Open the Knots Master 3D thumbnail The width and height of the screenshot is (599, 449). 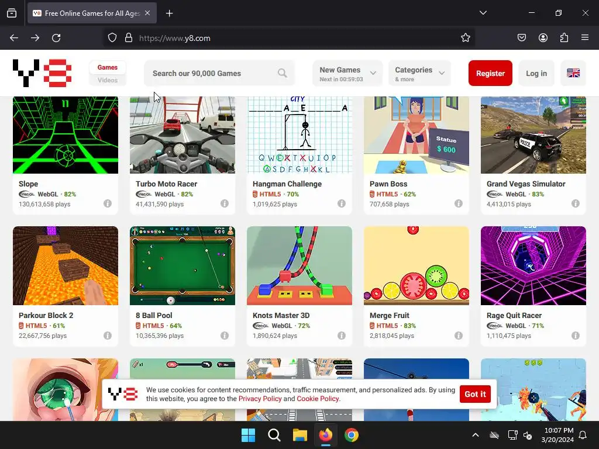(299, 266)
